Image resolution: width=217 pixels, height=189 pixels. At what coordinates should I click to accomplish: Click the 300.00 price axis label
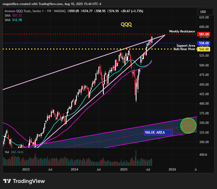pos(204,142)
